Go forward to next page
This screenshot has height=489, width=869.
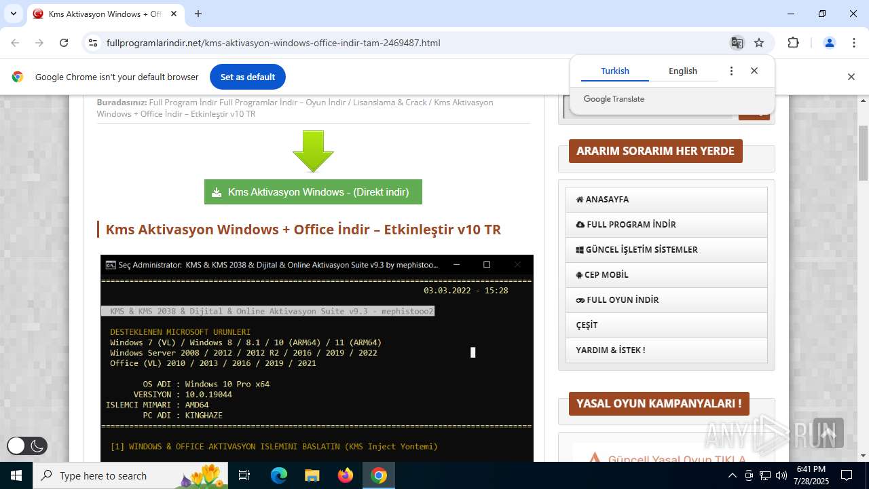39,43
